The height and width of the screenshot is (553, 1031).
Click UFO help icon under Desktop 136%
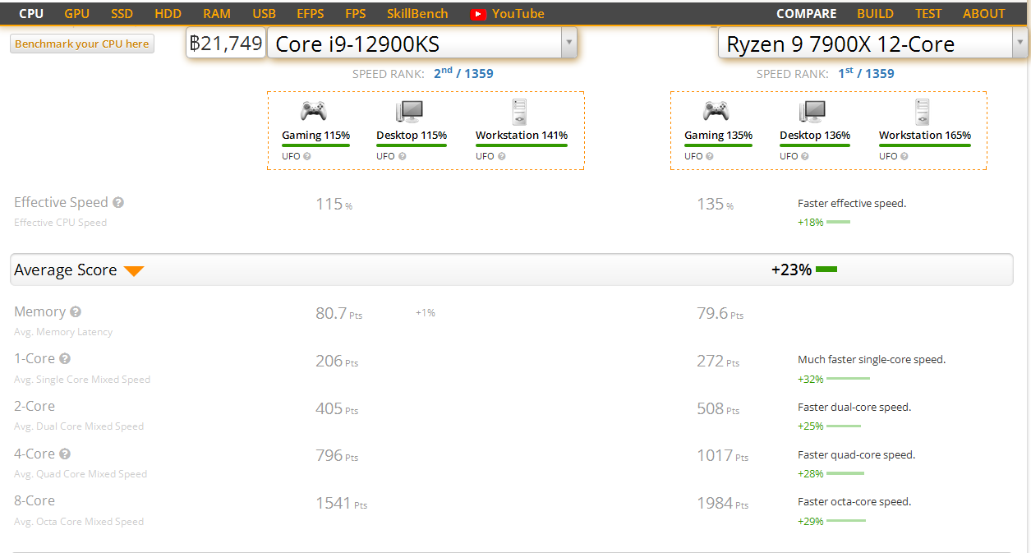[805, 156]
